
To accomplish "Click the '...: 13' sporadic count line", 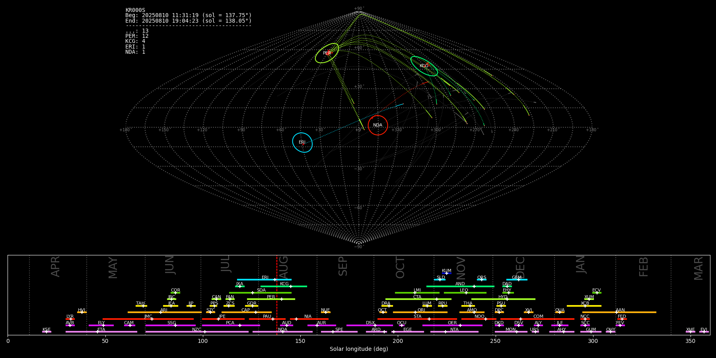I will coord(137,31).
